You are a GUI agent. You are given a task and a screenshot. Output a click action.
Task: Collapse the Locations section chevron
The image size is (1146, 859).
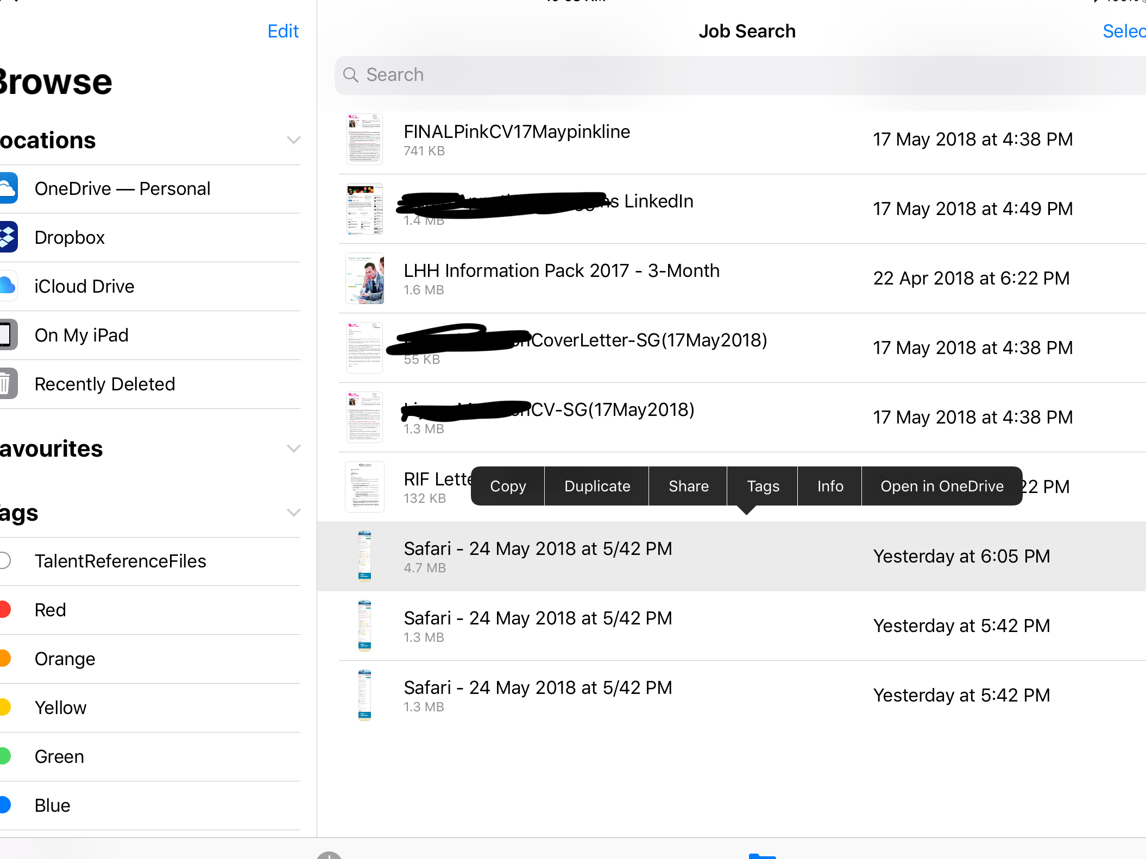pos(293,140)
